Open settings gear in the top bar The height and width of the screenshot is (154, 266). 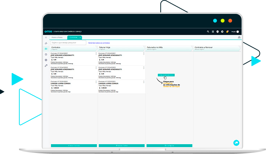[x=222, y=32]
